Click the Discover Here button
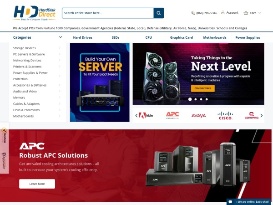 point(202,88)
